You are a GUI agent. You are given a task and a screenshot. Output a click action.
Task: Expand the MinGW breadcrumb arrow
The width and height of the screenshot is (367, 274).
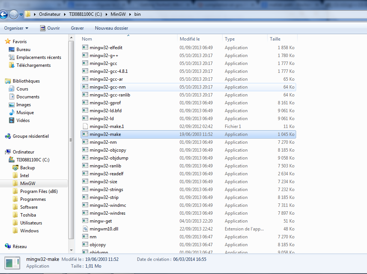click(x=130, y=14)
